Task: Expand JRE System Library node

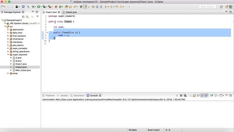Action: (5, 23)
